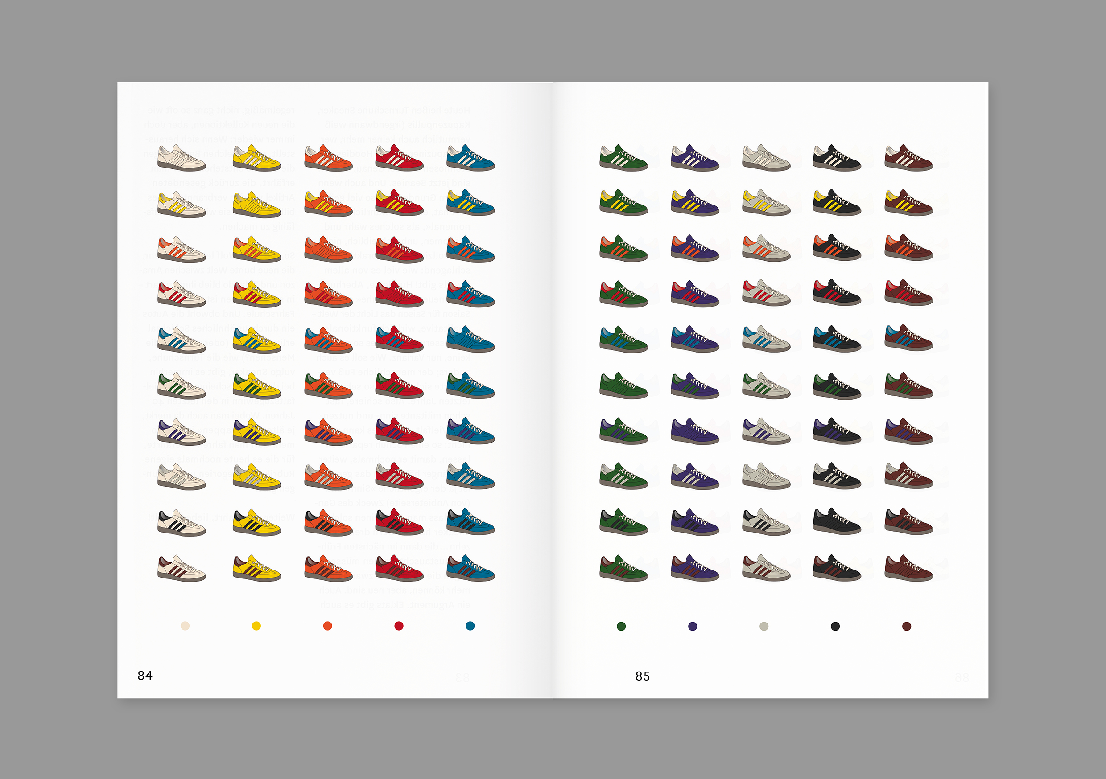Select the black sneaker with blue stripes
The width and height of the screenshot is (1106, 779).
tap(837, 339)
